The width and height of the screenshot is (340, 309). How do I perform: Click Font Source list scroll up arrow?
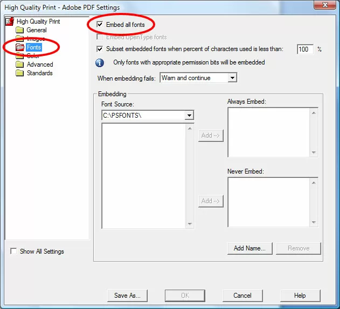coord(190,128)
